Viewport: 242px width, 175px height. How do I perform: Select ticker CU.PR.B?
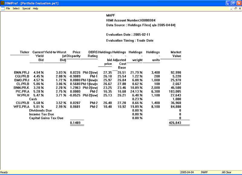coord(22,103)
